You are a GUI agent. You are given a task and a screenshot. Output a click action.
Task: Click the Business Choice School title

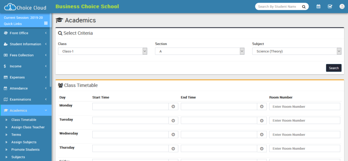pyautogui.click(x=87, y=6)
